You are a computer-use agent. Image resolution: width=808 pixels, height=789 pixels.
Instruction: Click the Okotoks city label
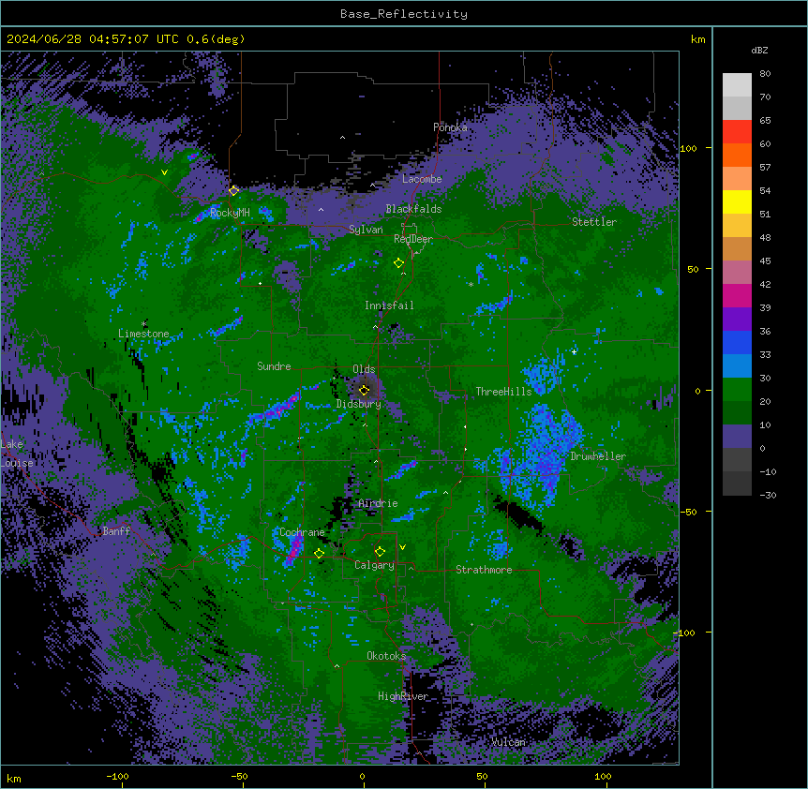(386, 656)
